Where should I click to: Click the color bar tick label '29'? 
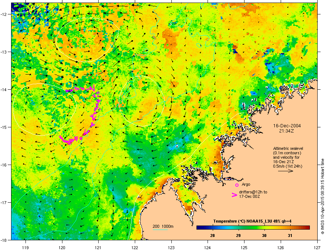tap(238, 235)
